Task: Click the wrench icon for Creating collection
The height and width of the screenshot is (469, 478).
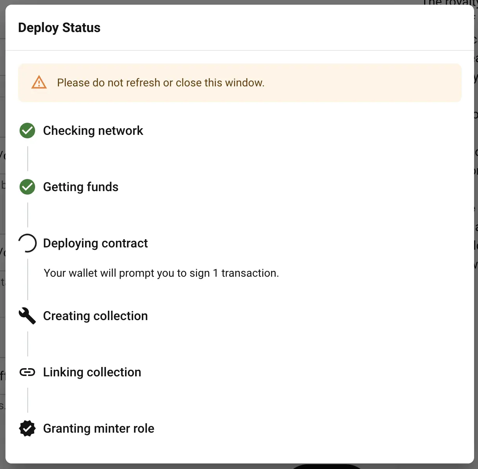Action: point(27,316)
